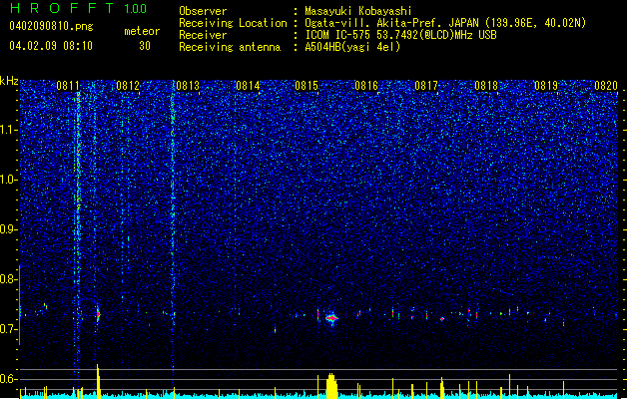Click the 0819 time marker
Screen dimensions: 628x399
(546, 86)
